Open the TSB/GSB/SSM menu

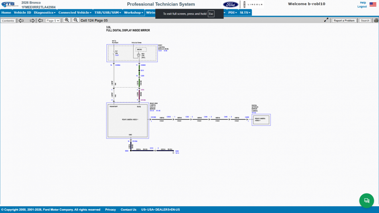[x=108, y=13]
